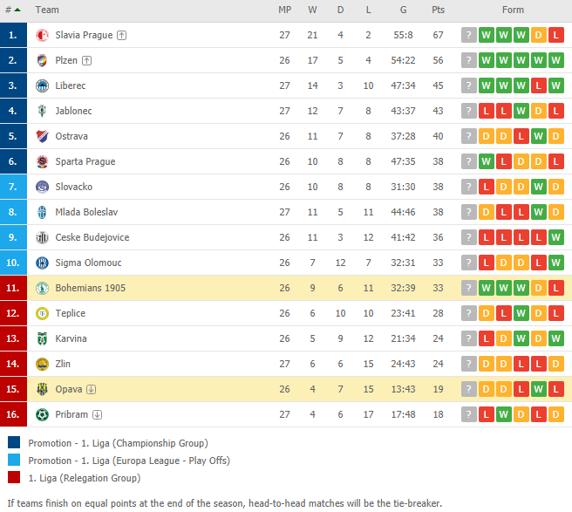
Task: Click the red Relegation Group legend swatch
Action: coord(14,477)
